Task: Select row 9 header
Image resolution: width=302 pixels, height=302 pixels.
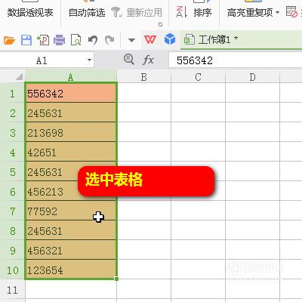Action: point(12,251)
